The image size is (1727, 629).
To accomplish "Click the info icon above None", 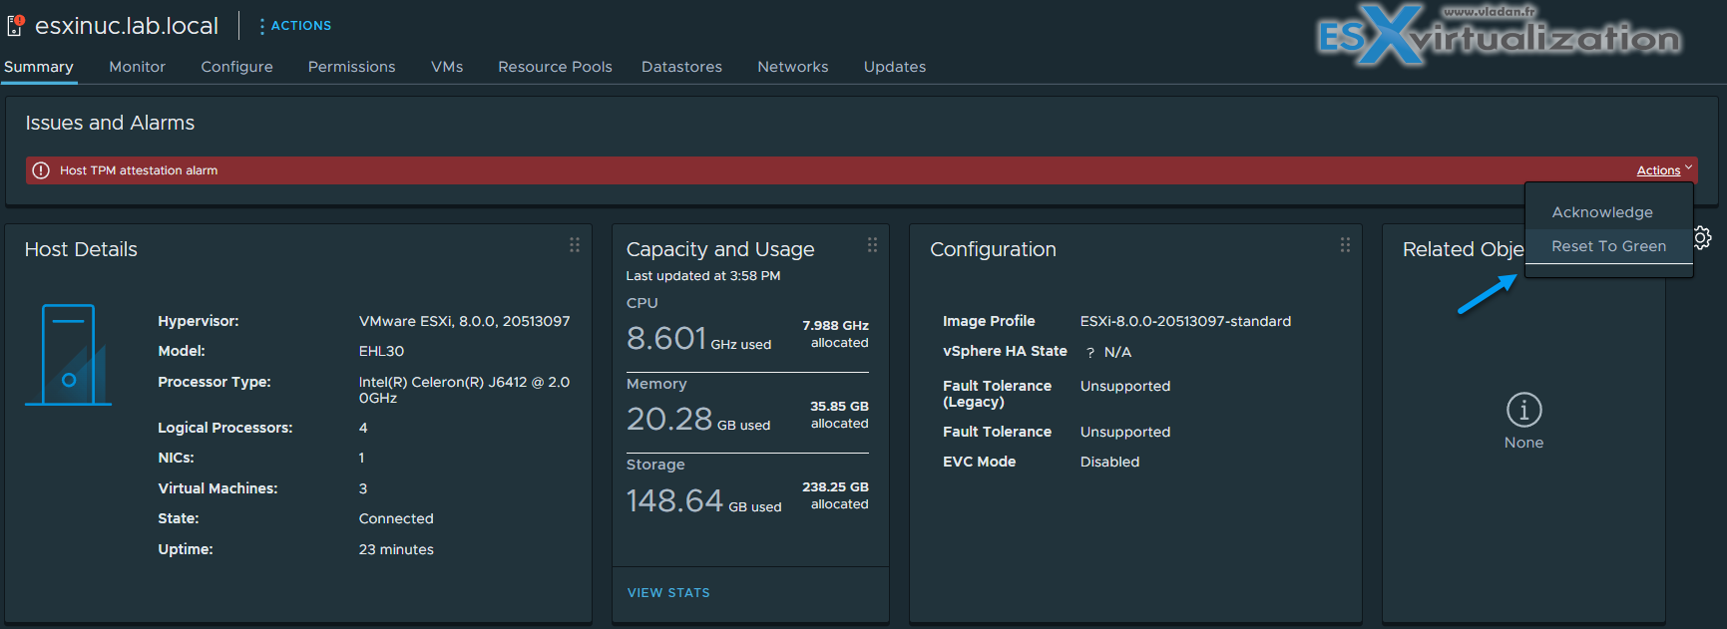I will pos(1523,410).
